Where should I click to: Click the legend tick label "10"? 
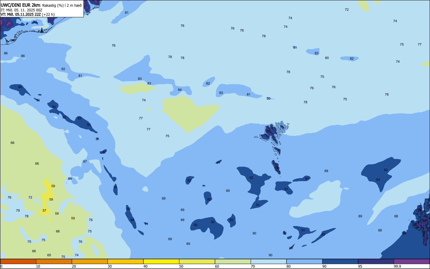coord(38,266)
